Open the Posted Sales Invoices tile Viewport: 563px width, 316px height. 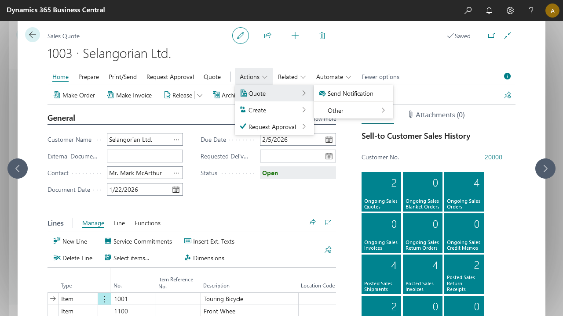click(x=423, y=274)
